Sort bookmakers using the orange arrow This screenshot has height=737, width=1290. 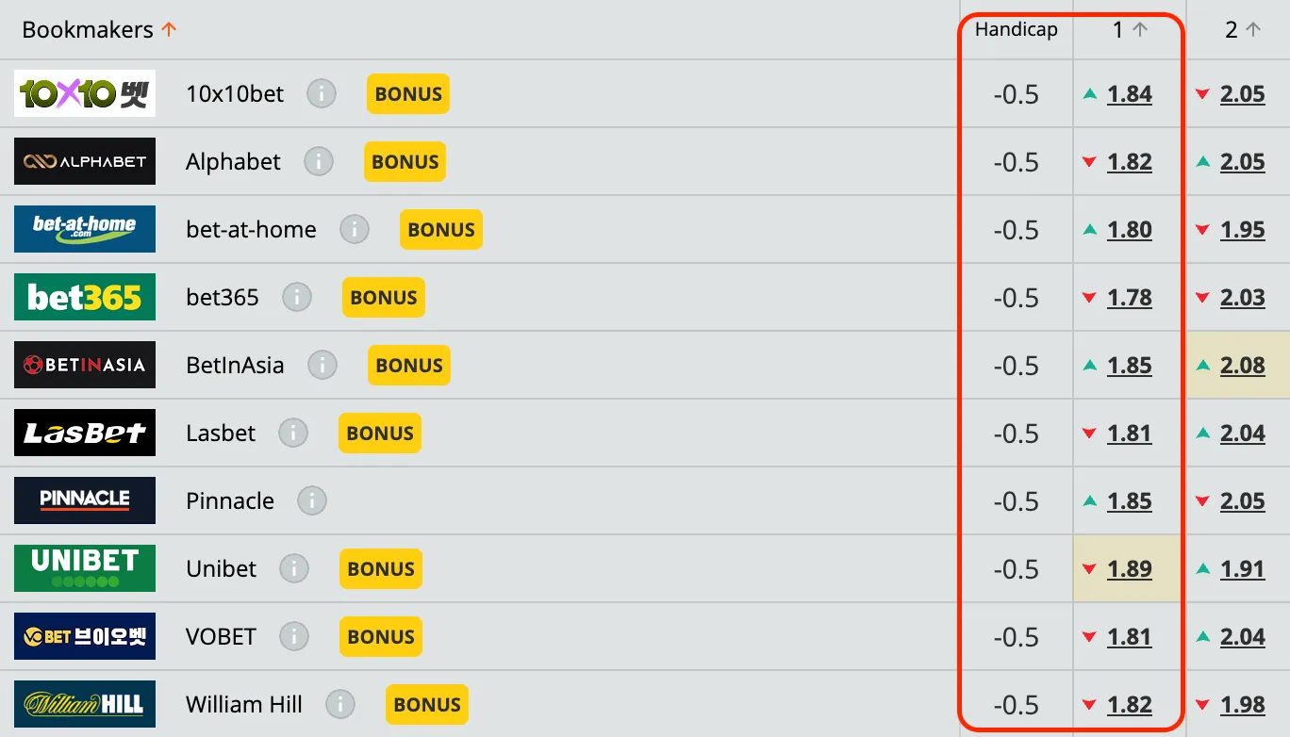[x=170, y=30]
